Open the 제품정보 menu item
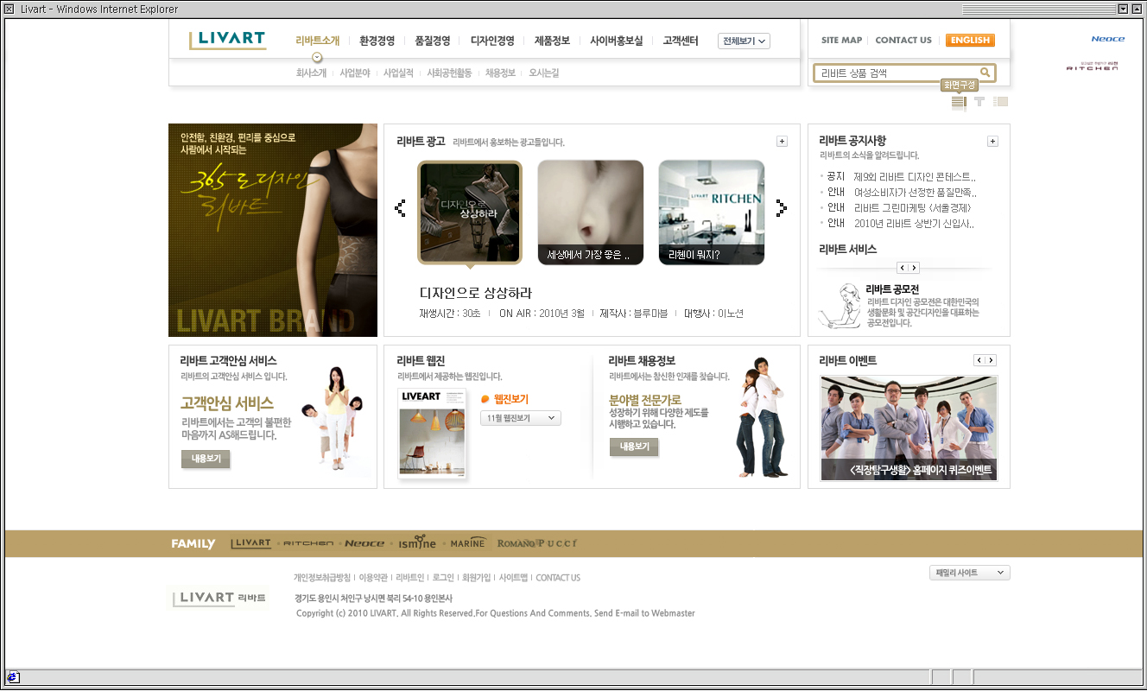 [x=552, y=41]
